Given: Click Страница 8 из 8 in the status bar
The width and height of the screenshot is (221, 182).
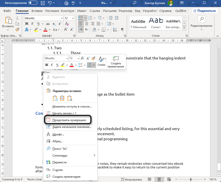Looking at the screenshot, I should [11, 179].
